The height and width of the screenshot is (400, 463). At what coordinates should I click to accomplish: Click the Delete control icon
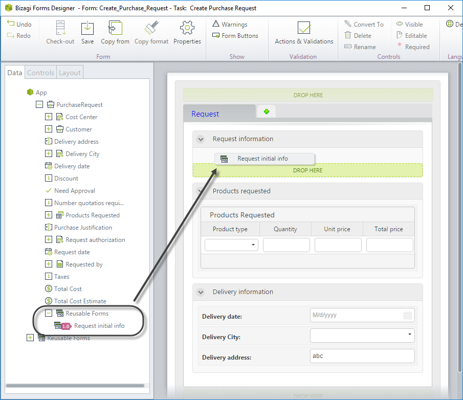tap(348, 35)
